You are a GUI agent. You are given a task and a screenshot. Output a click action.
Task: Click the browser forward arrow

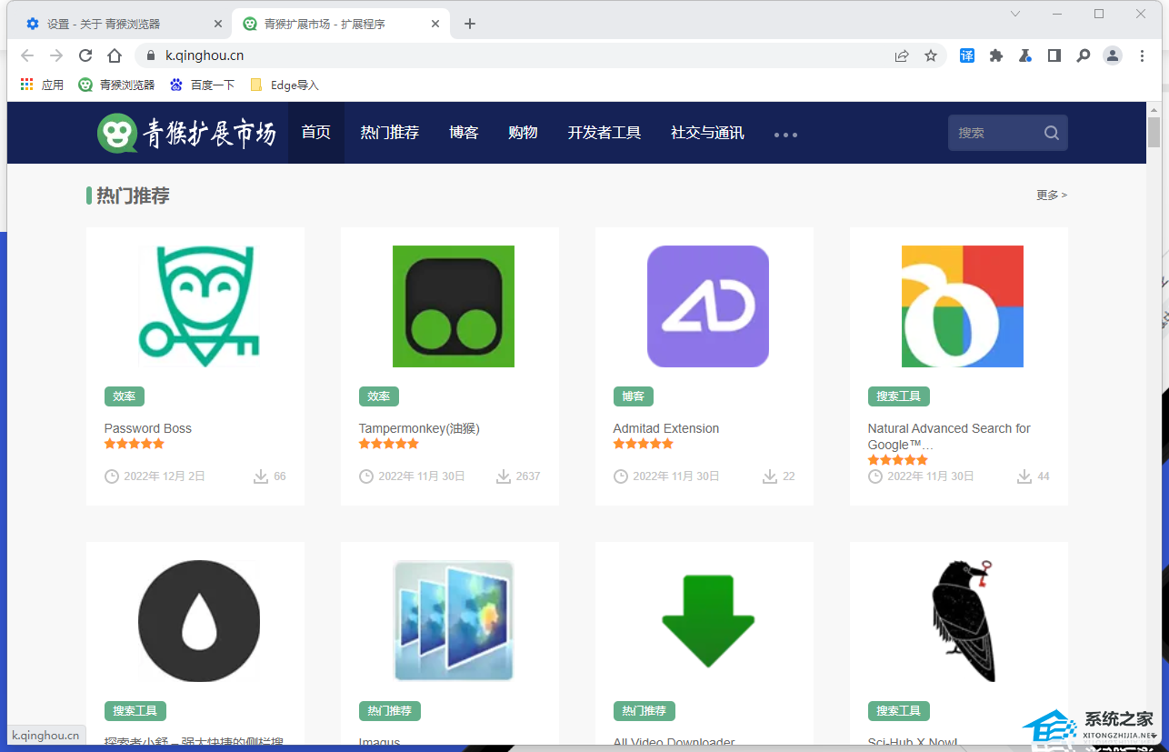pos(56,55)
